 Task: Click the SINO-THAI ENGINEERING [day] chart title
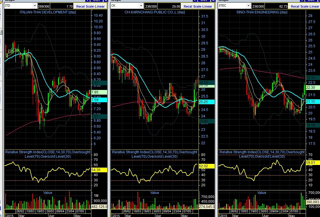click(x=262, y=12)
